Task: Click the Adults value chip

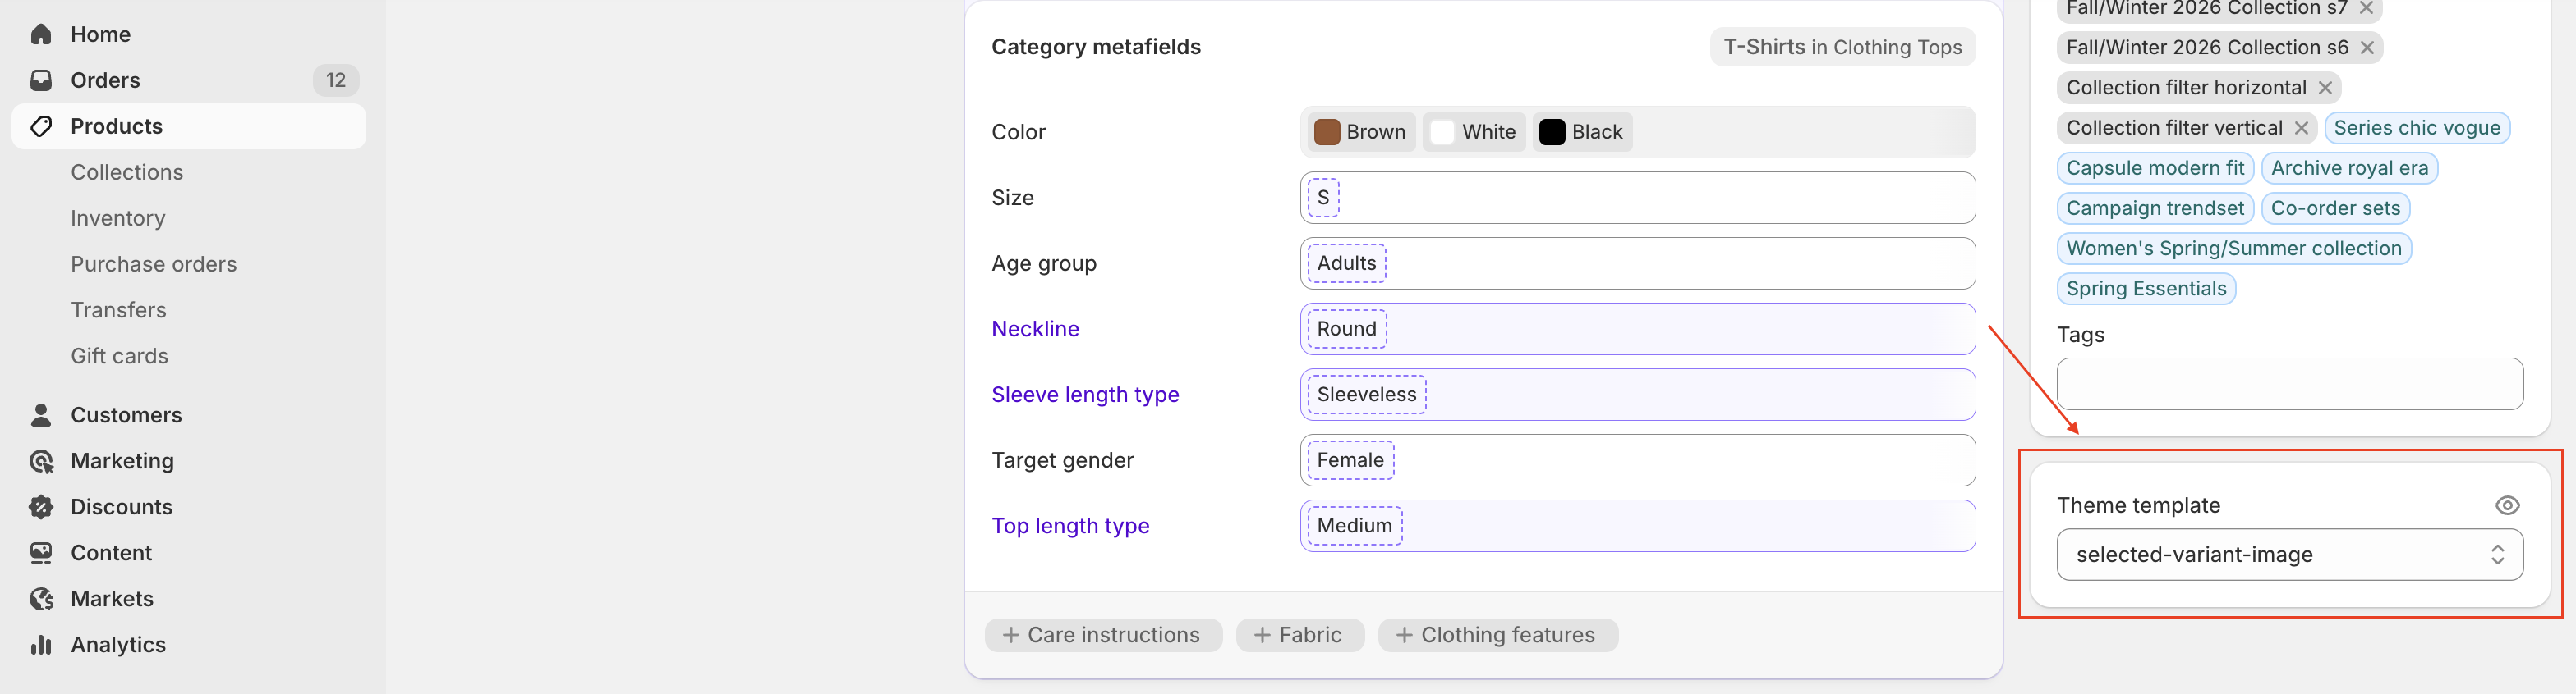Action: point(1346,263)
